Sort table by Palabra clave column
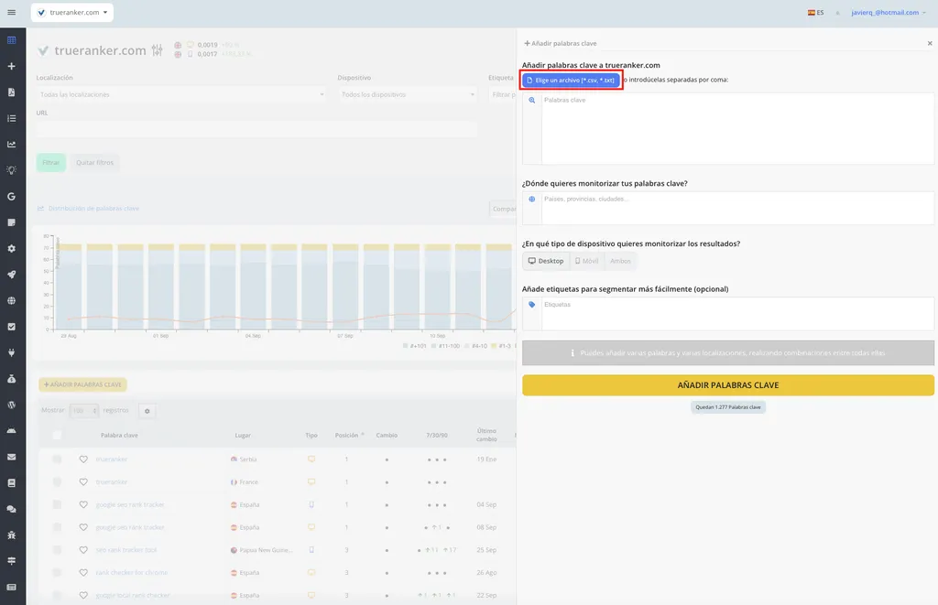Screen dimensions: 938x605 (119, 436)
